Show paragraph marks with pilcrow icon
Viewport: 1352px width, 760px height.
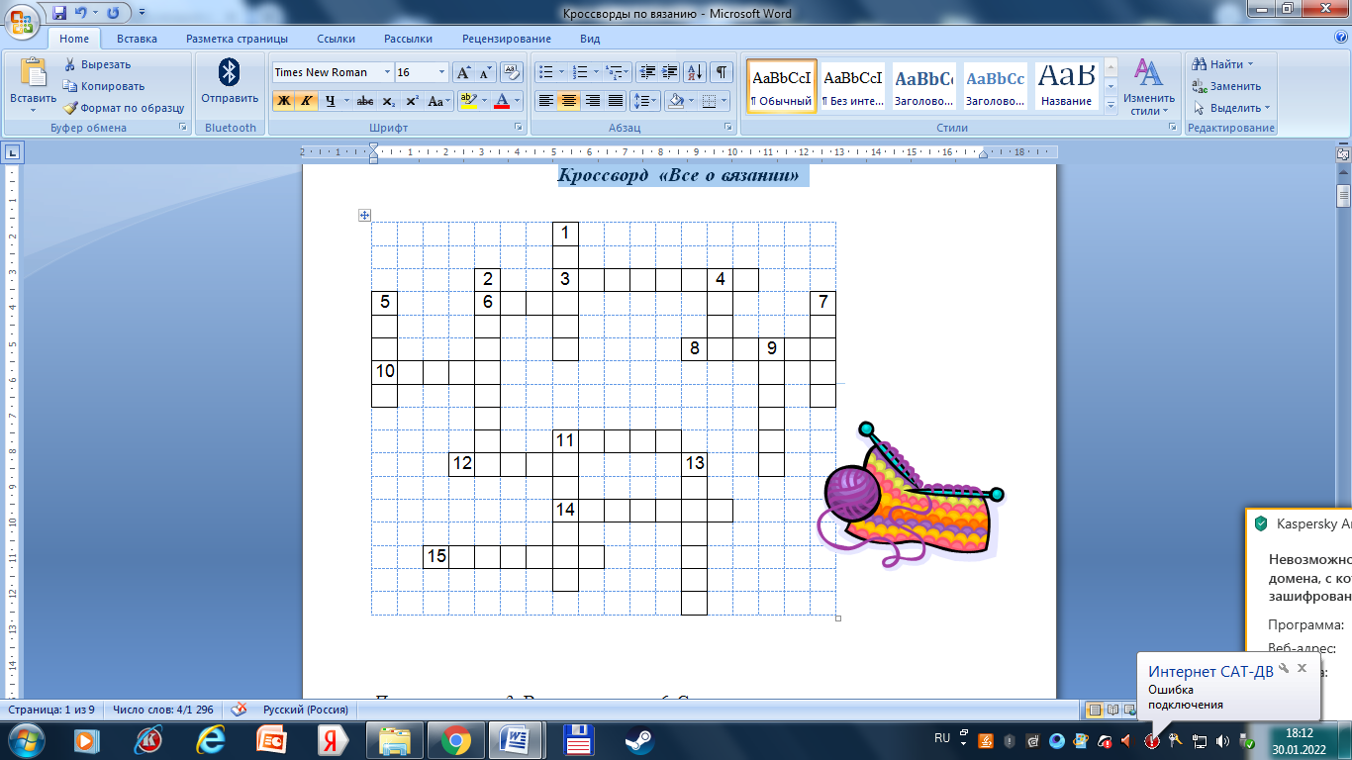click(722, 72)
